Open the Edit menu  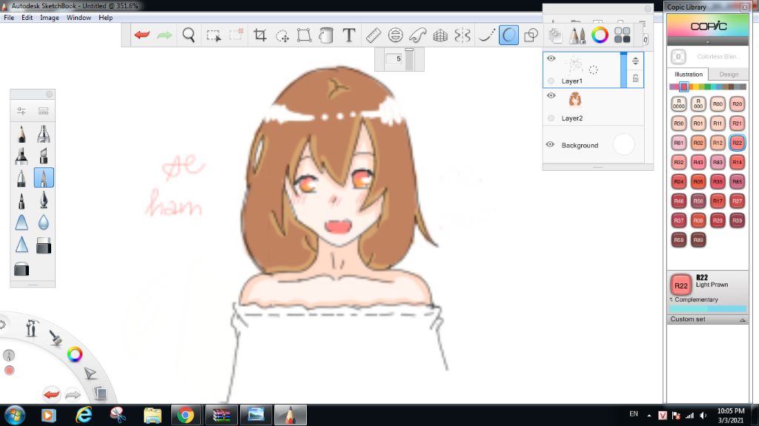27,18
